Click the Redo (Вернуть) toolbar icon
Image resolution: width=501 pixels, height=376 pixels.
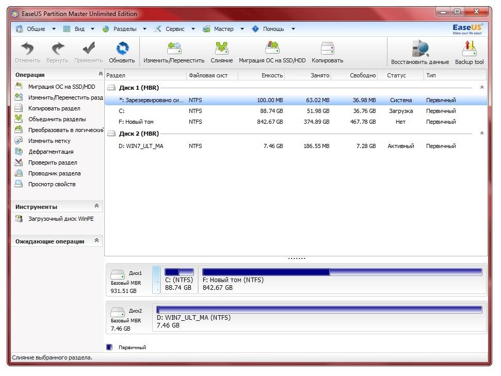pyautogui.click(x=58, y=48)
